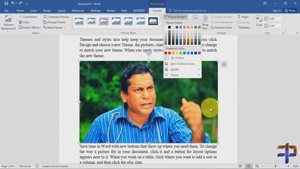Click Reset Picture
300x169 pixels.
(x=53, y=28)
